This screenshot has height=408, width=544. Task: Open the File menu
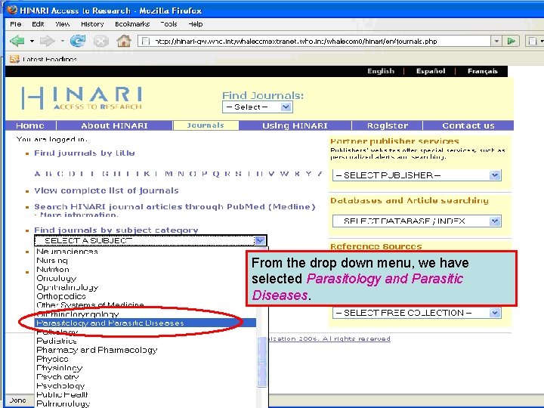16,24
